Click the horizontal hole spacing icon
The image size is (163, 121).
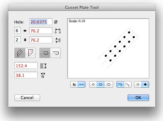(58, 31)
